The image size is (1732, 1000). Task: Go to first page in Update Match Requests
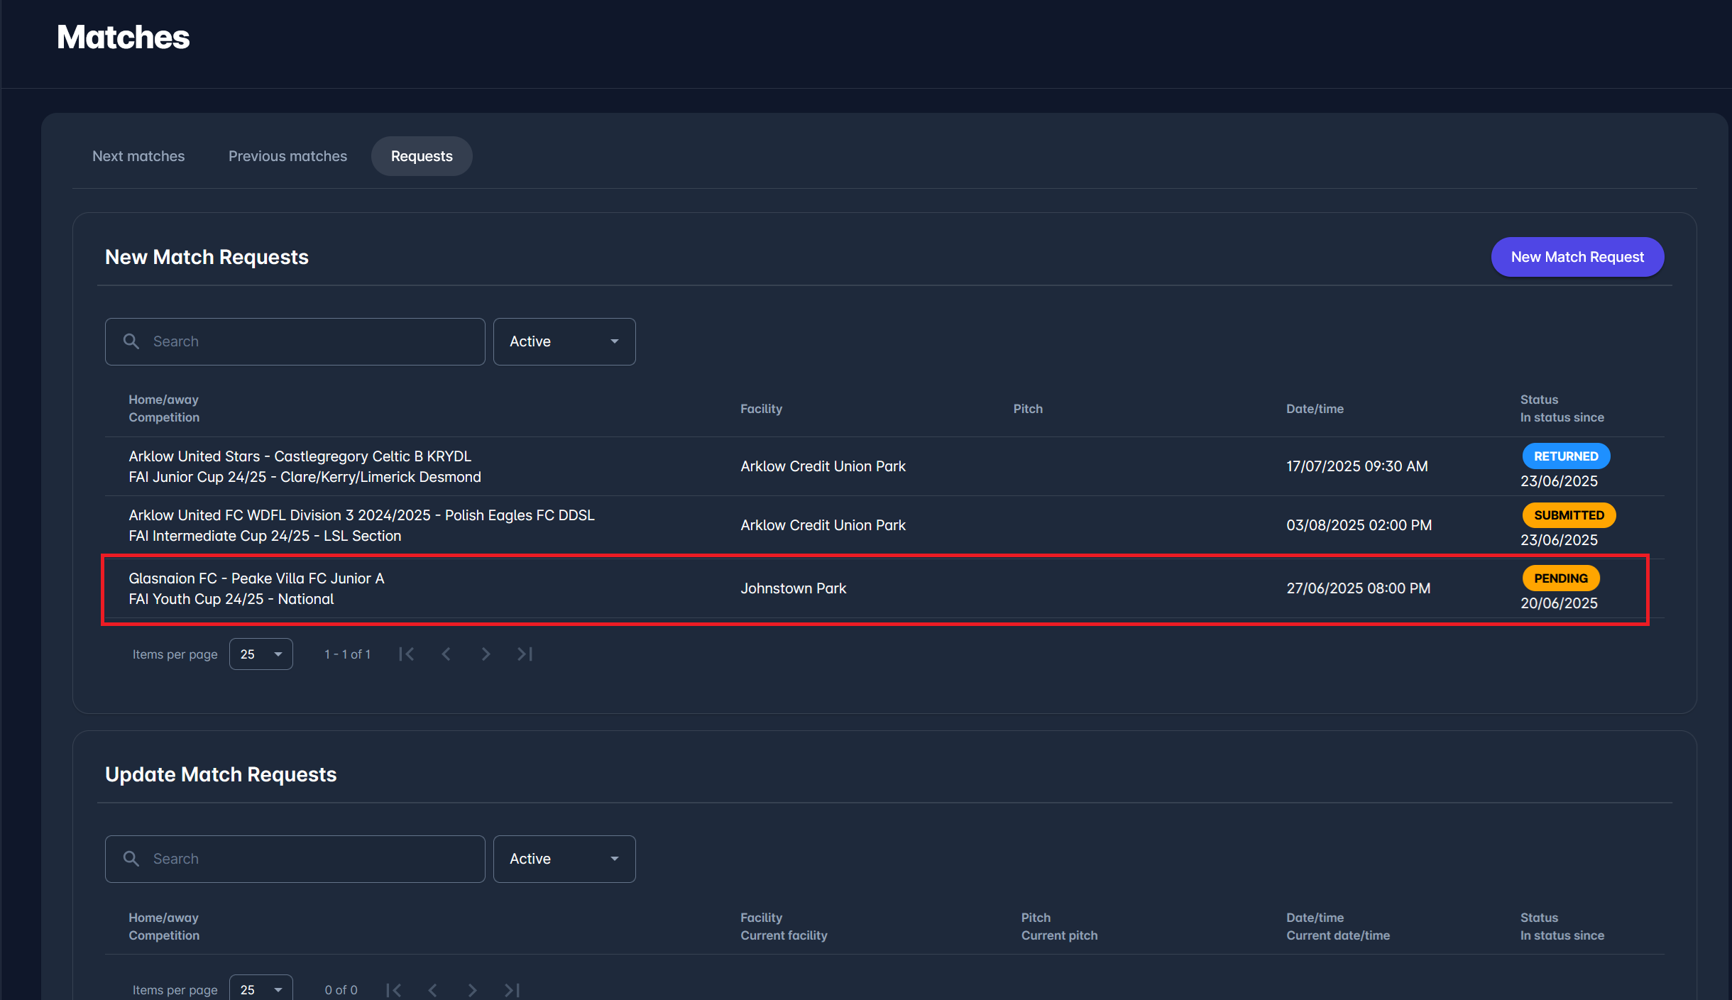click(x=394, y=989)
